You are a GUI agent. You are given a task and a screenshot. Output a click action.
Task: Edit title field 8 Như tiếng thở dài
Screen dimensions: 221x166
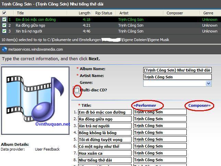click(x=105, y=160)
